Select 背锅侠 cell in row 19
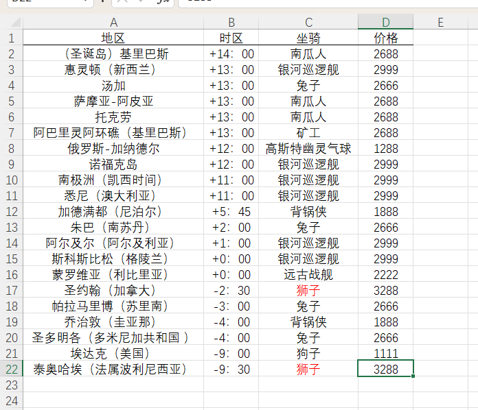The image size is (478, 410). (x=308, y=322)
